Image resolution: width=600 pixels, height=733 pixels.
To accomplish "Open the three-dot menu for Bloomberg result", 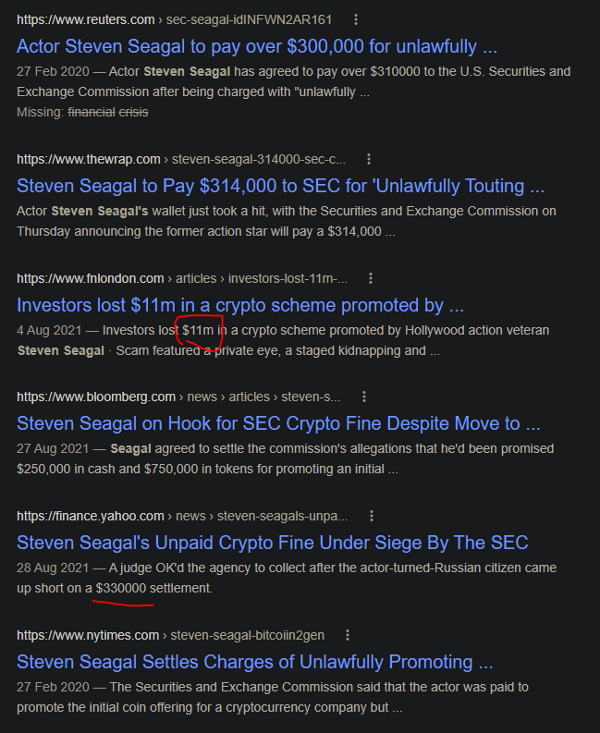I will pos(363,397).
